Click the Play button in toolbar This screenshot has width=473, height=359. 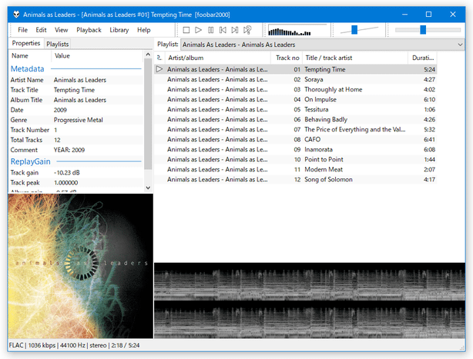click(198, 30)
